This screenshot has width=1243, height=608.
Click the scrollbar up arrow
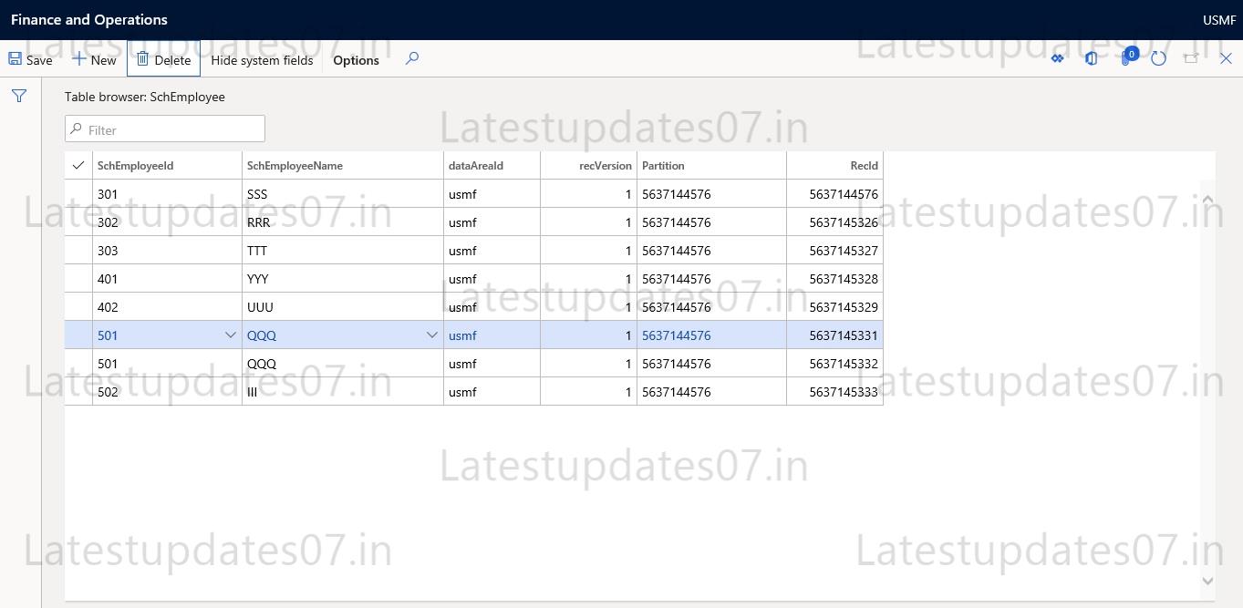point(1207,199)
